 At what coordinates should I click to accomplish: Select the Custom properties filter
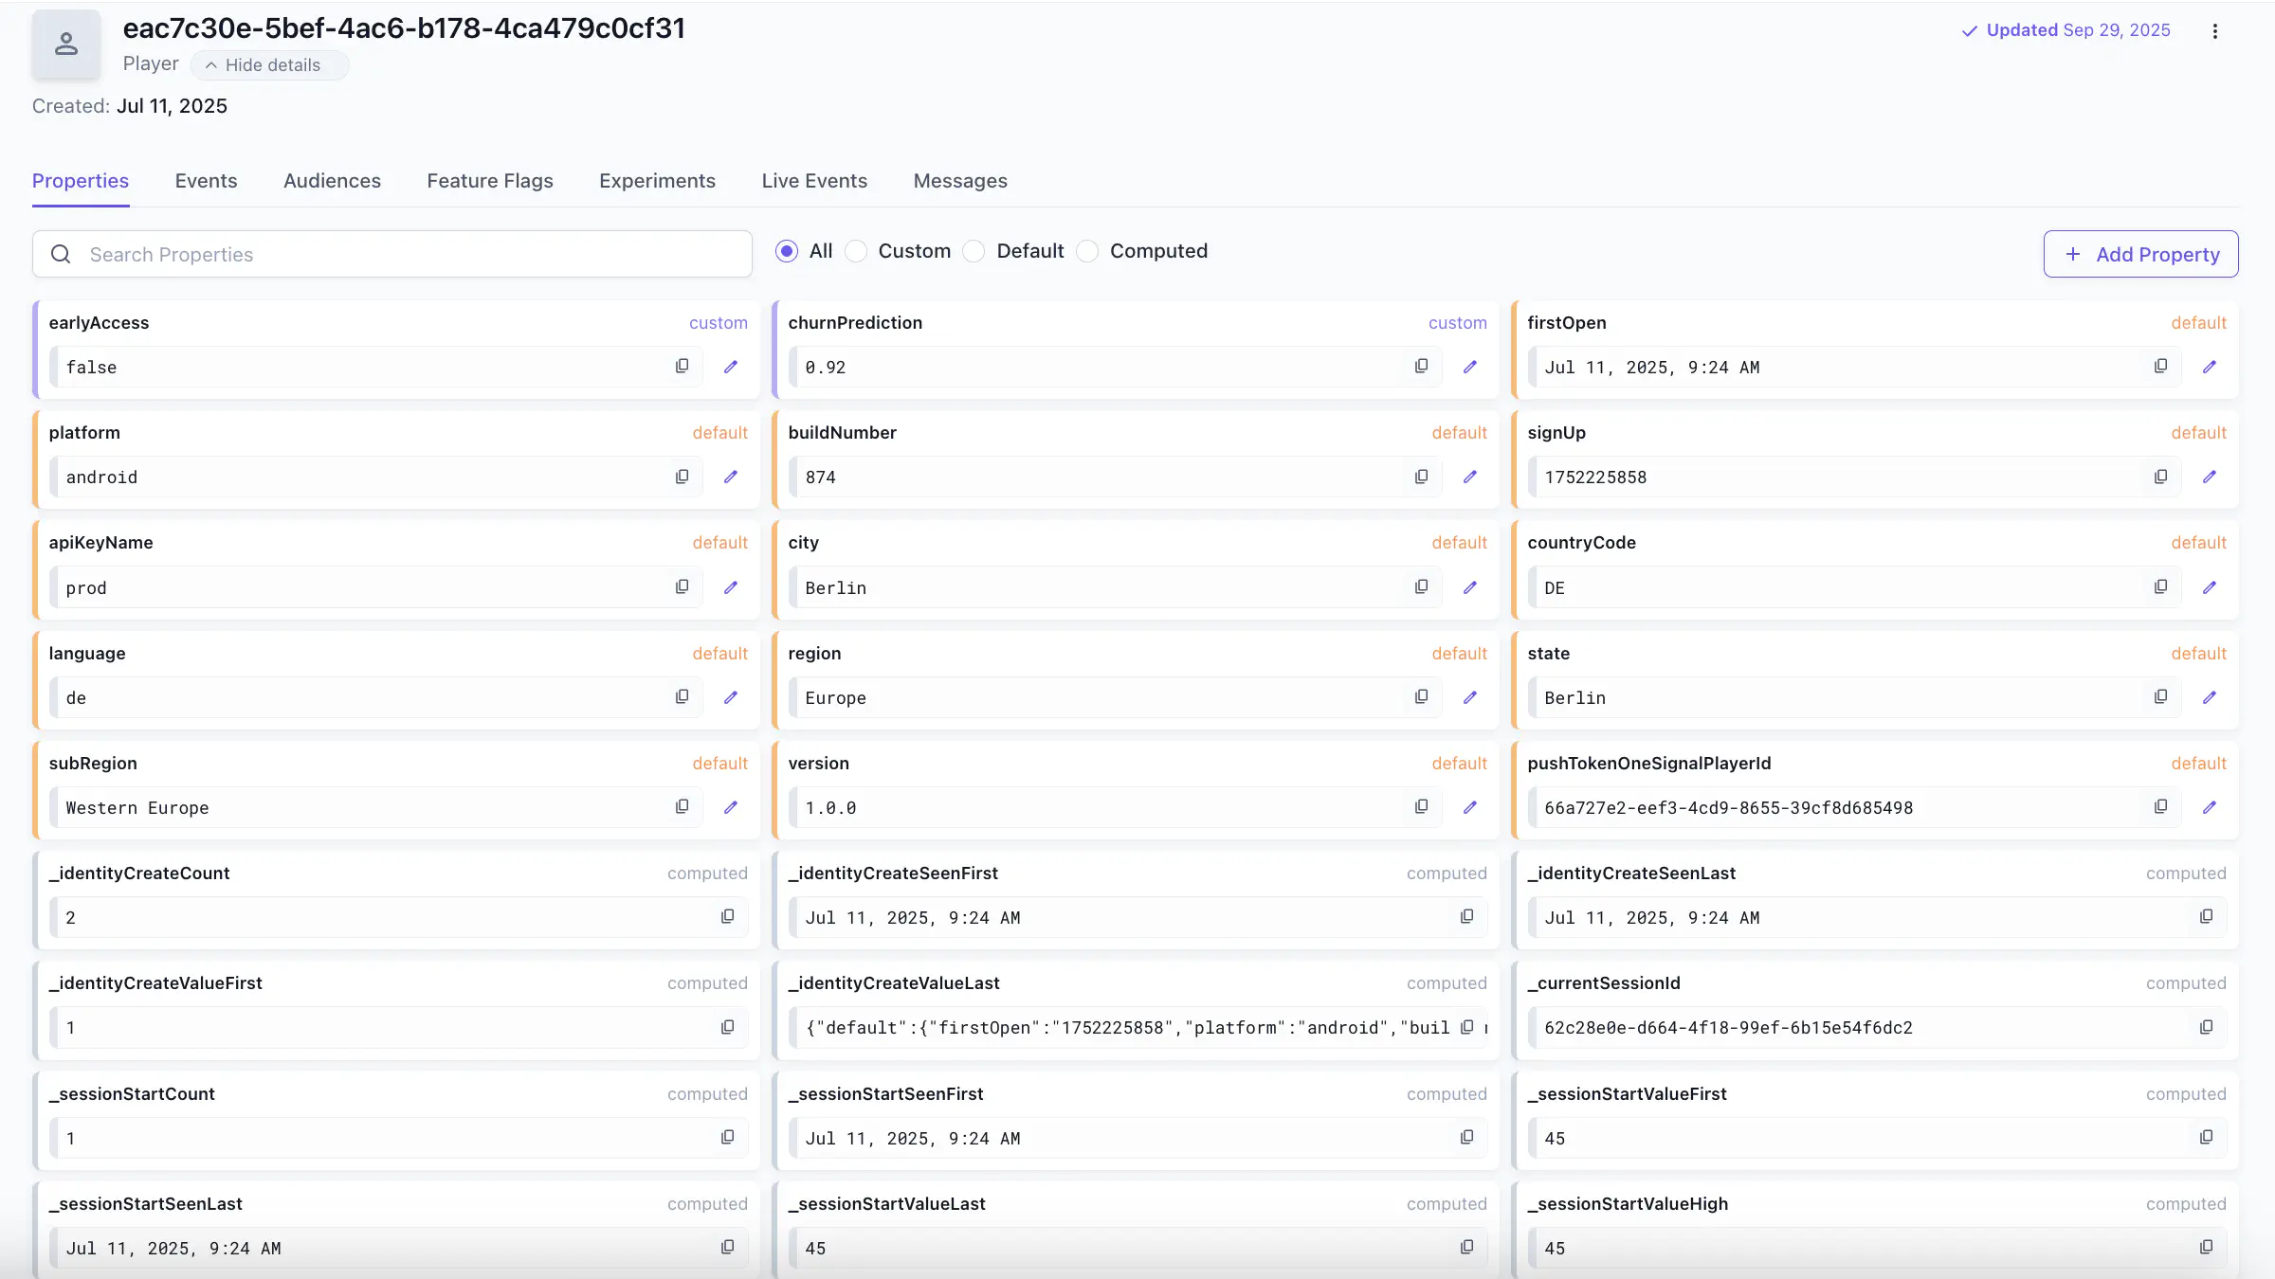[x=856, y=250]
